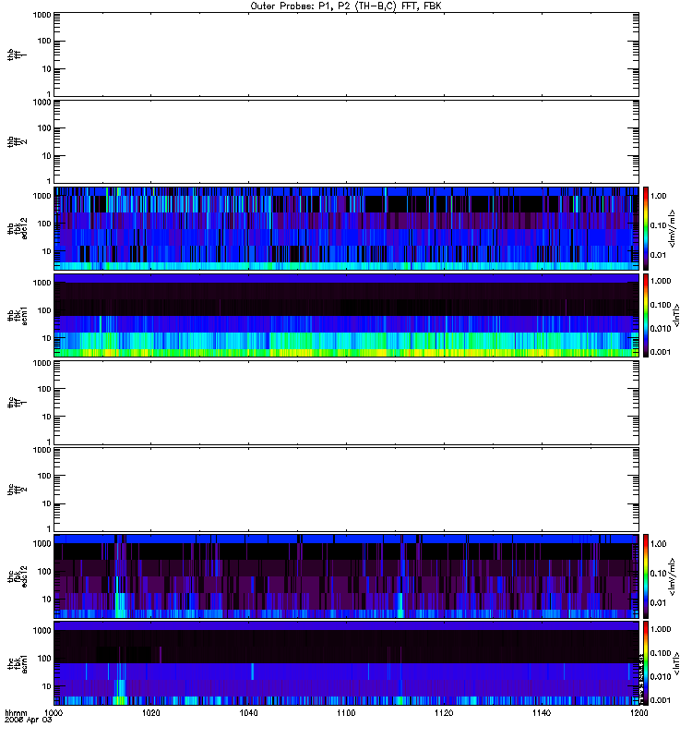This screenshot has width=692, height=739.
Task: Click the '1020' time axis tick label
Action: [x=151, y=713]
